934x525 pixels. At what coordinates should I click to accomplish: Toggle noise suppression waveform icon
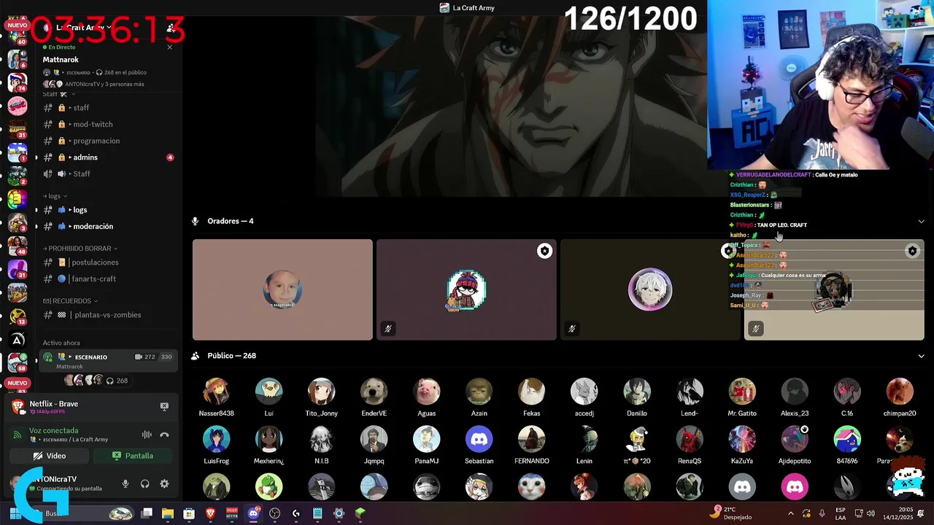[x=147, y=435]
